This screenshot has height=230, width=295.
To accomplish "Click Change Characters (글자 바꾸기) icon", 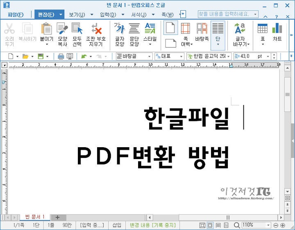I will tap(240, 29).
